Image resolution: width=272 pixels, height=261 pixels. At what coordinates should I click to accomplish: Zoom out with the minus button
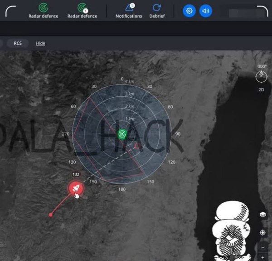pos(263,247)
